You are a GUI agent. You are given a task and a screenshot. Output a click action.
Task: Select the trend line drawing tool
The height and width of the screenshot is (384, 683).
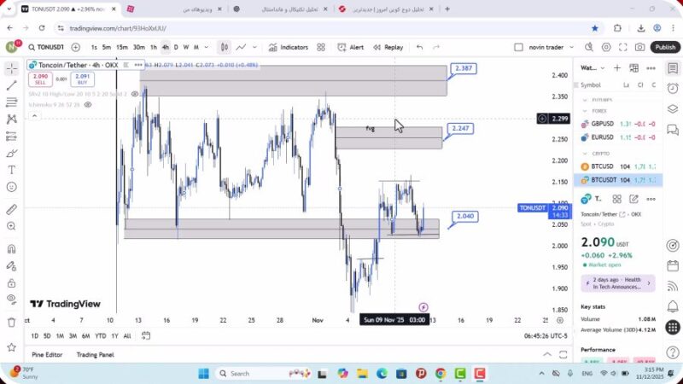(x=11, y=85)
